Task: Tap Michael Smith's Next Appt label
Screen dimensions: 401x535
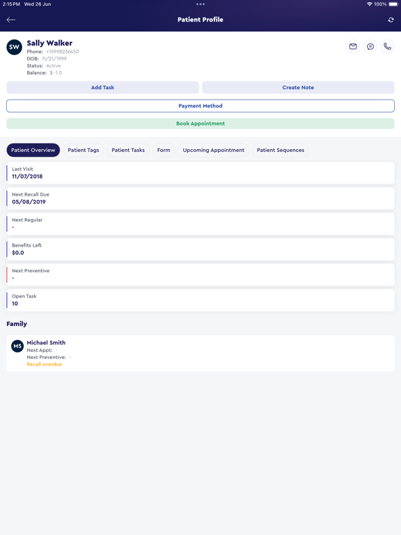Action: pos(40,350)
